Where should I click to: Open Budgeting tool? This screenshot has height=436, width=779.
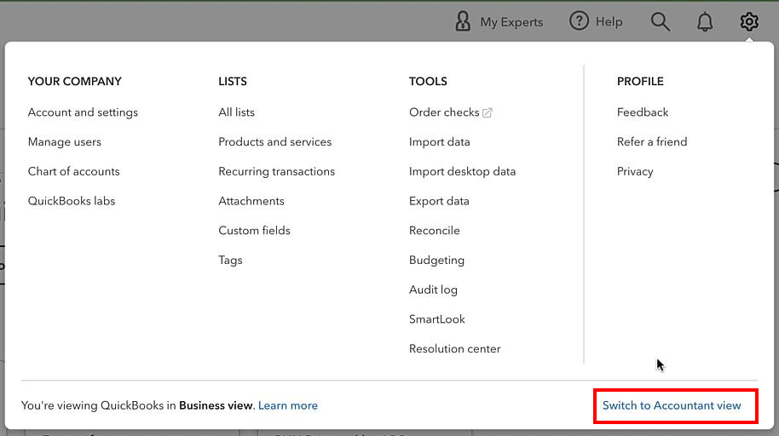(436, 261)
